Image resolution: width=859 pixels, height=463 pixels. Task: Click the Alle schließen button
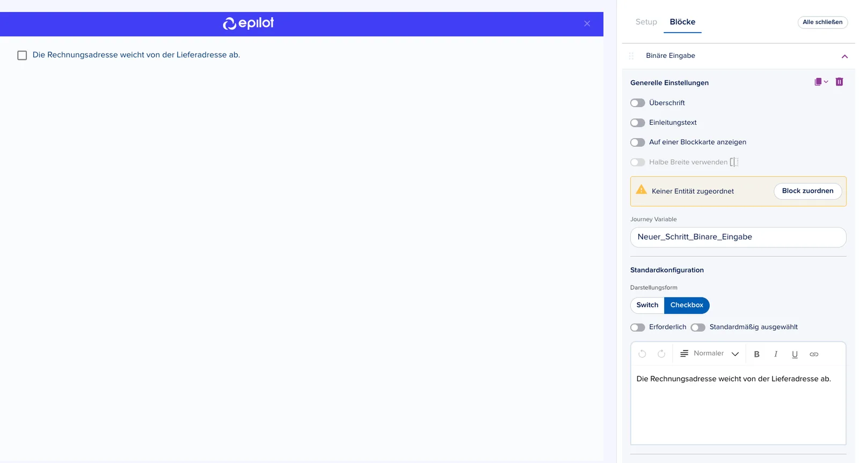coord(822,23)
